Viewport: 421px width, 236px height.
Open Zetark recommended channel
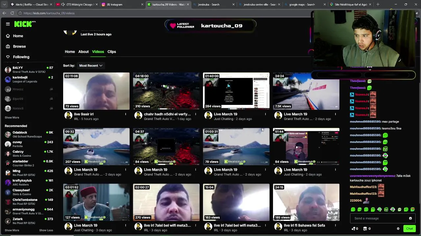[x=29, y=221]
